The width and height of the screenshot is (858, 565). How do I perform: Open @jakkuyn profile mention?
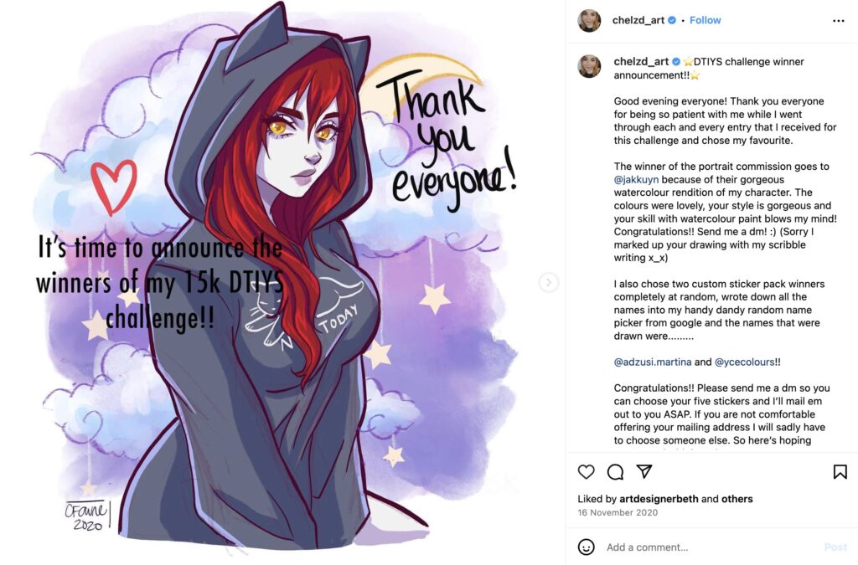pyautogui.click(x=636, y=179)
